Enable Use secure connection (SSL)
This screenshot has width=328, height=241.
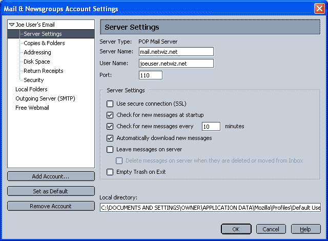pyautogui.click(x=110, y=104)
